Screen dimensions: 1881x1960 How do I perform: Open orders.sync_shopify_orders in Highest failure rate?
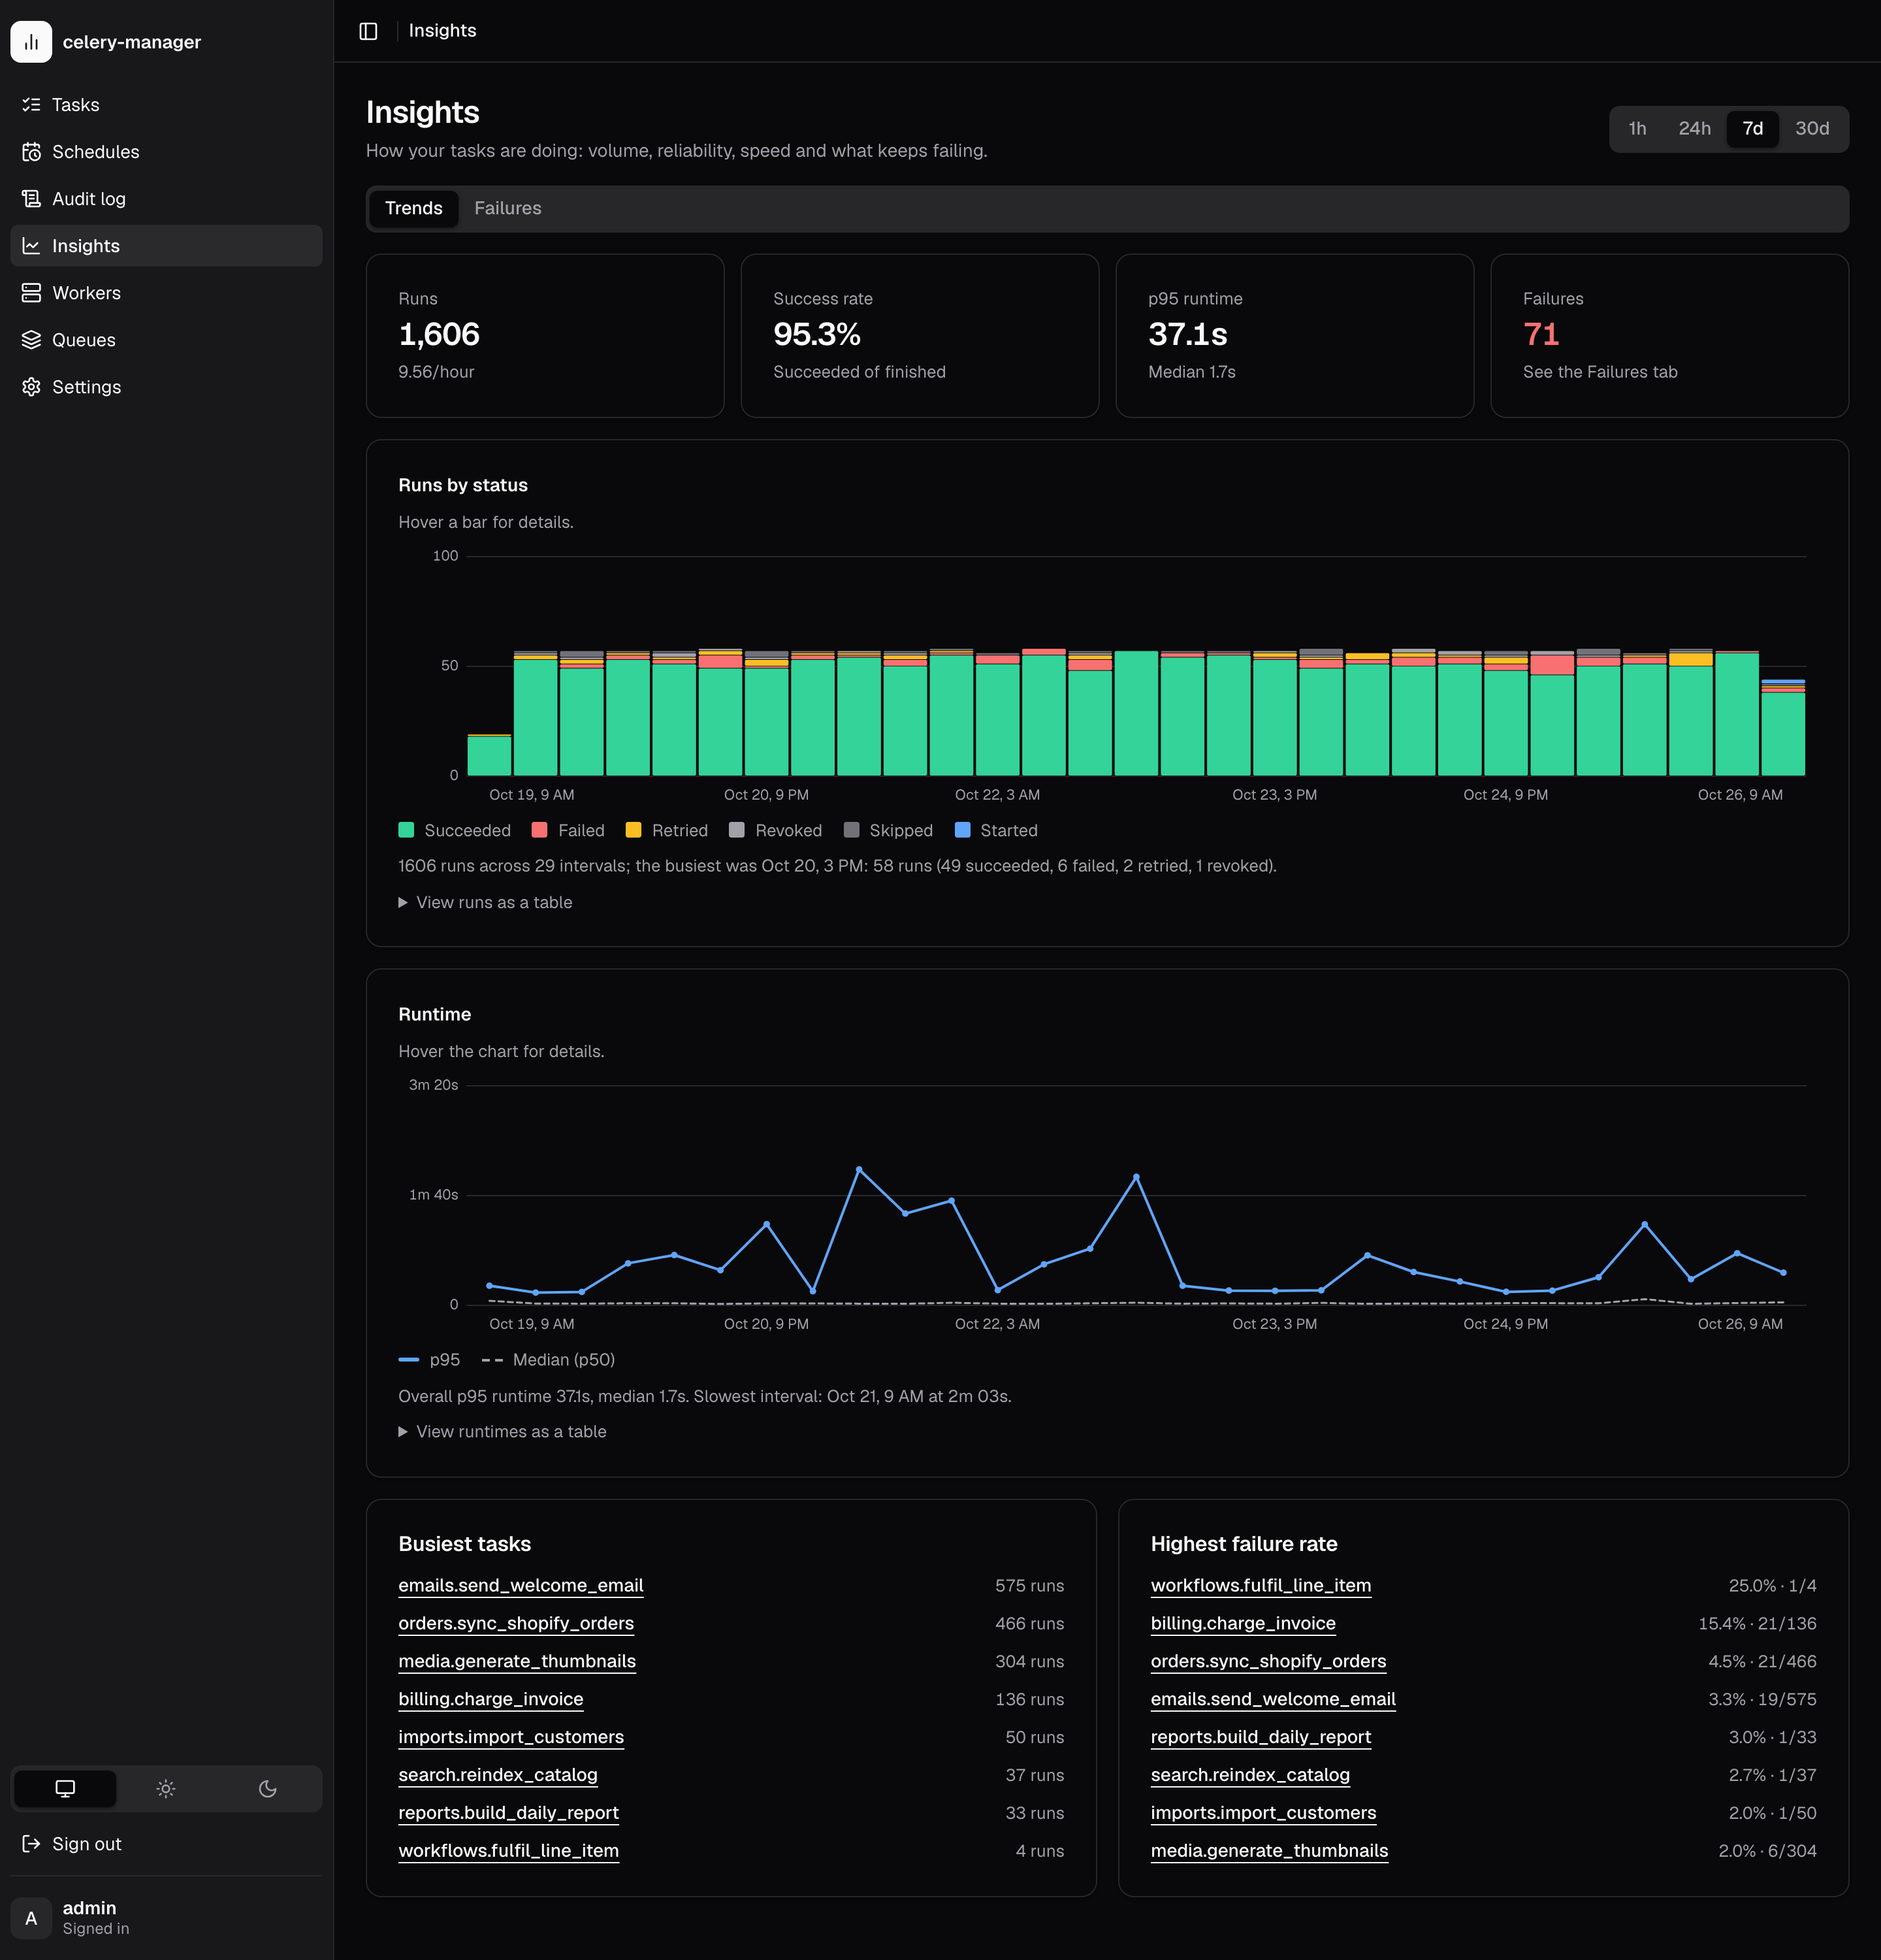(1268, 1662)
